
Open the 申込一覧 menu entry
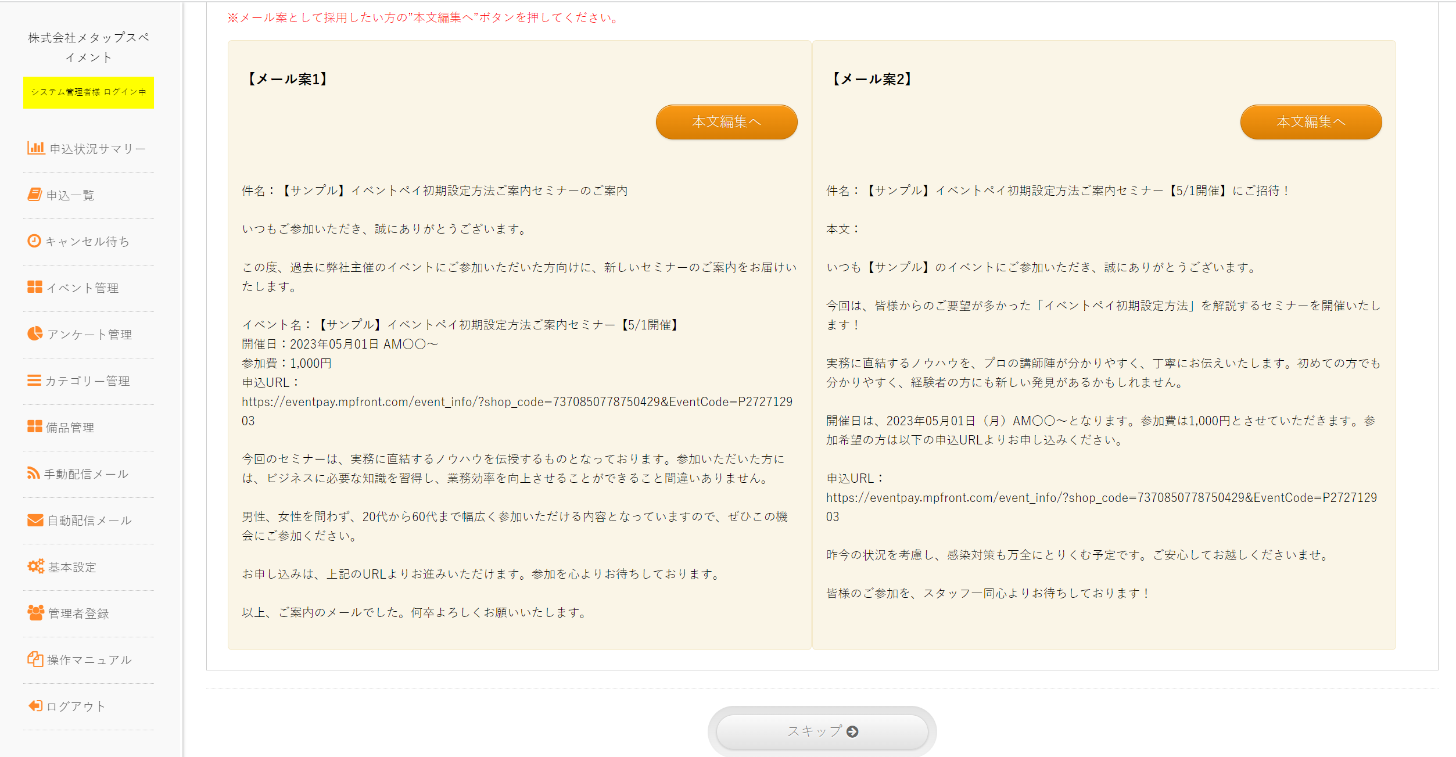click(70, 195)
